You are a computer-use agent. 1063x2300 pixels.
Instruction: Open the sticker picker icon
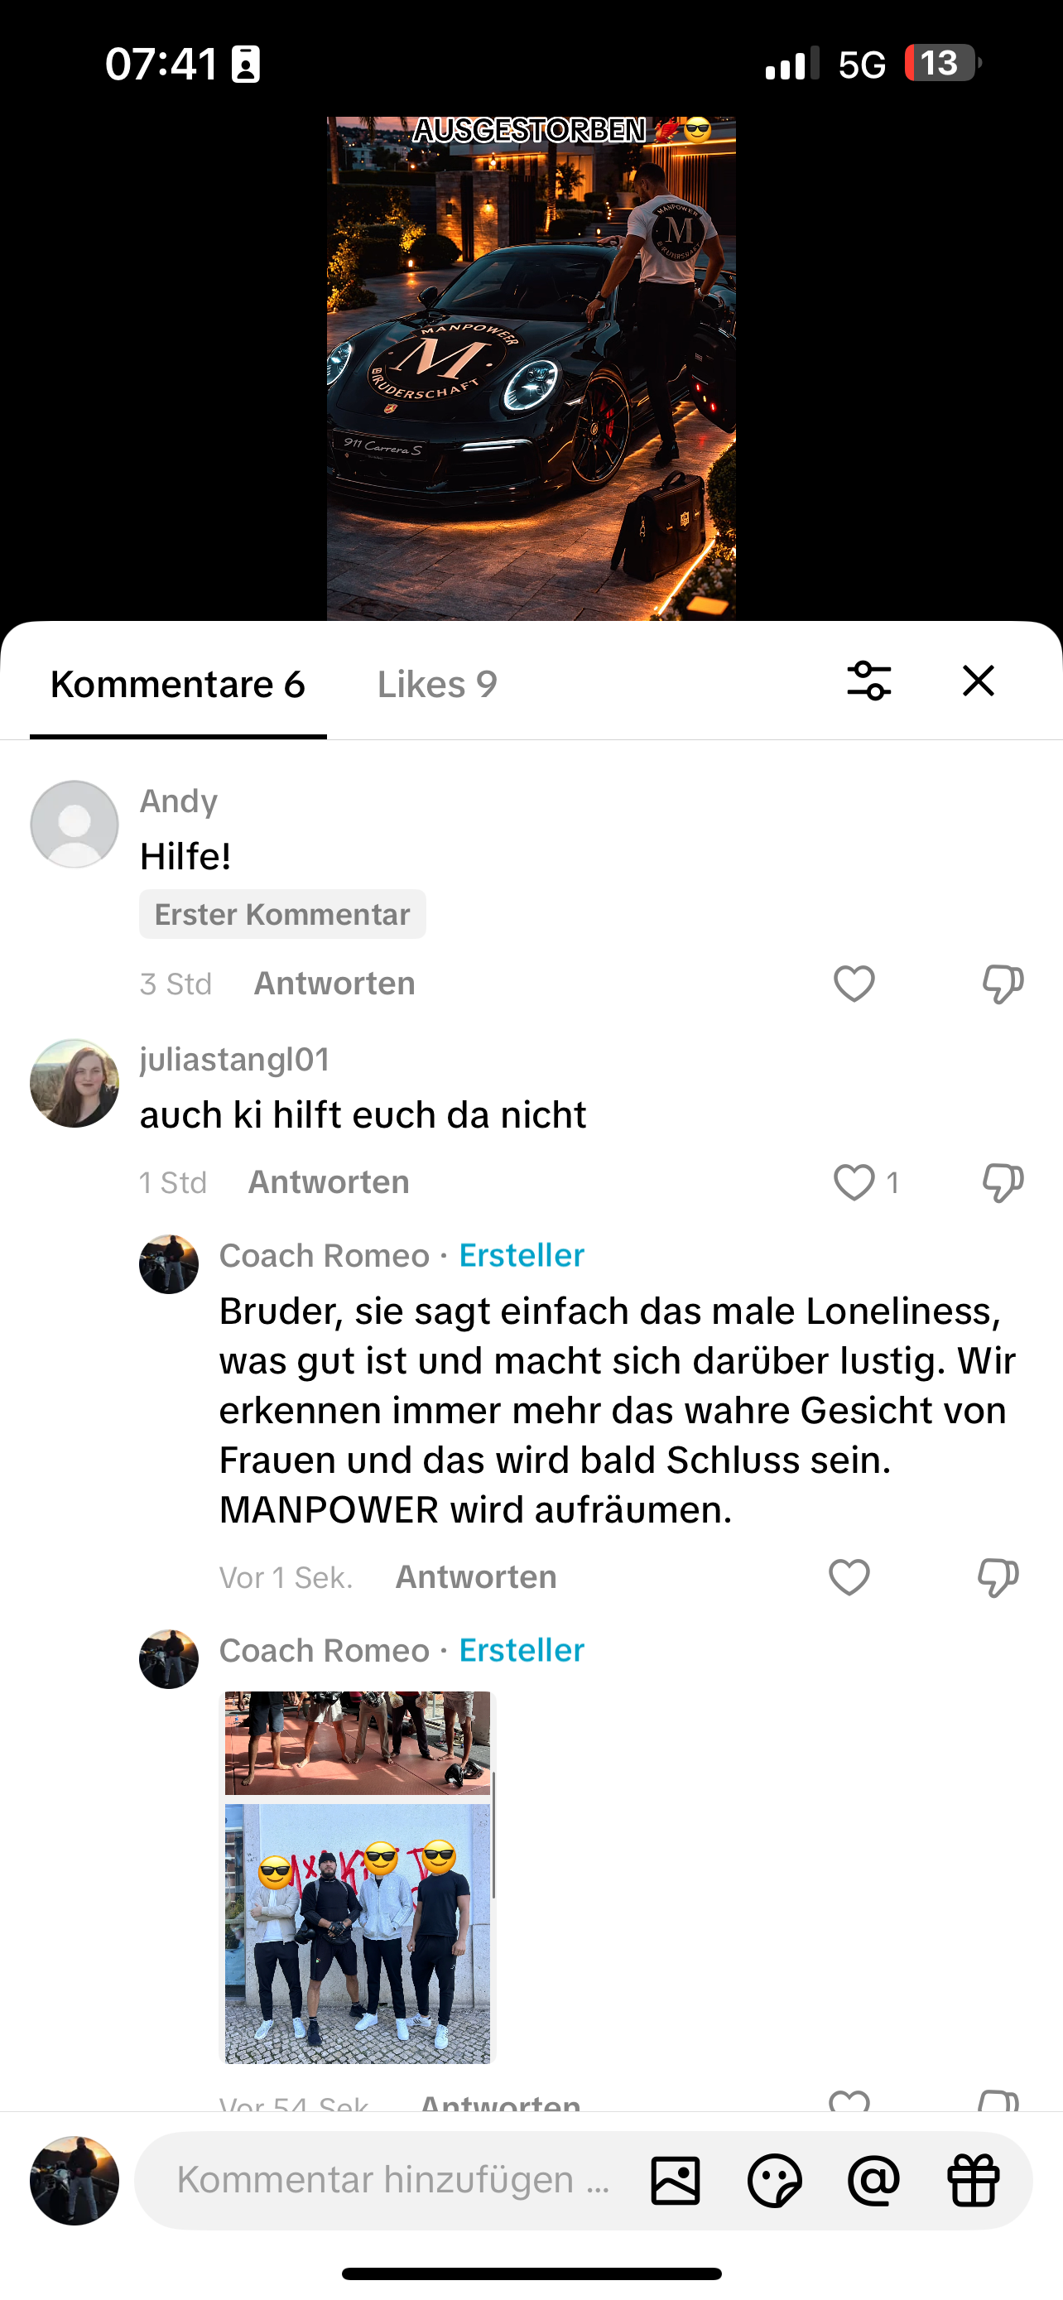[x=774, y=2180]
